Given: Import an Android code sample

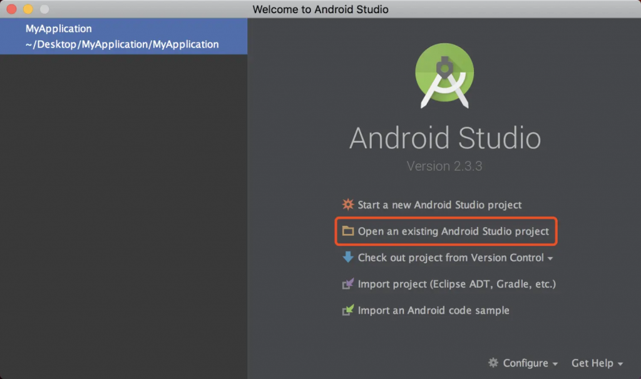Looking at the screenshot, I should coord(433,310).
